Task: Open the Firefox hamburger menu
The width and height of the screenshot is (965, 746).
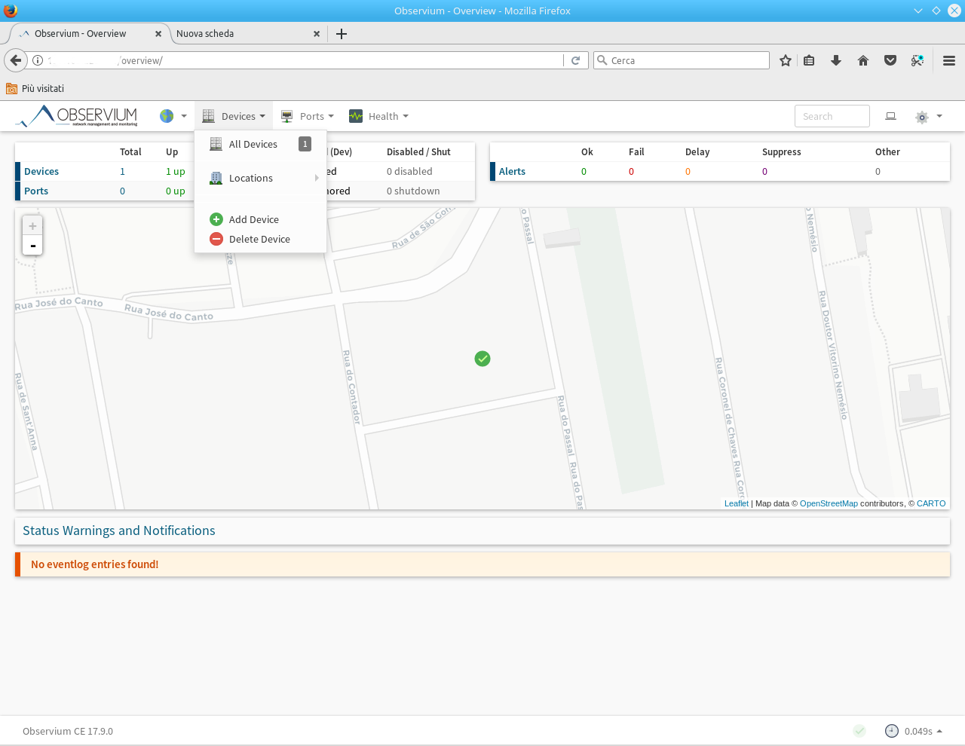Action: [x=949, y=60]
